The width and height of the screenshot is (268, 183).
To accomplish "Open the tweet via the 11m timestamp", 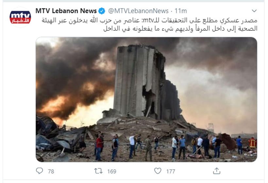I will pos(181,11).
